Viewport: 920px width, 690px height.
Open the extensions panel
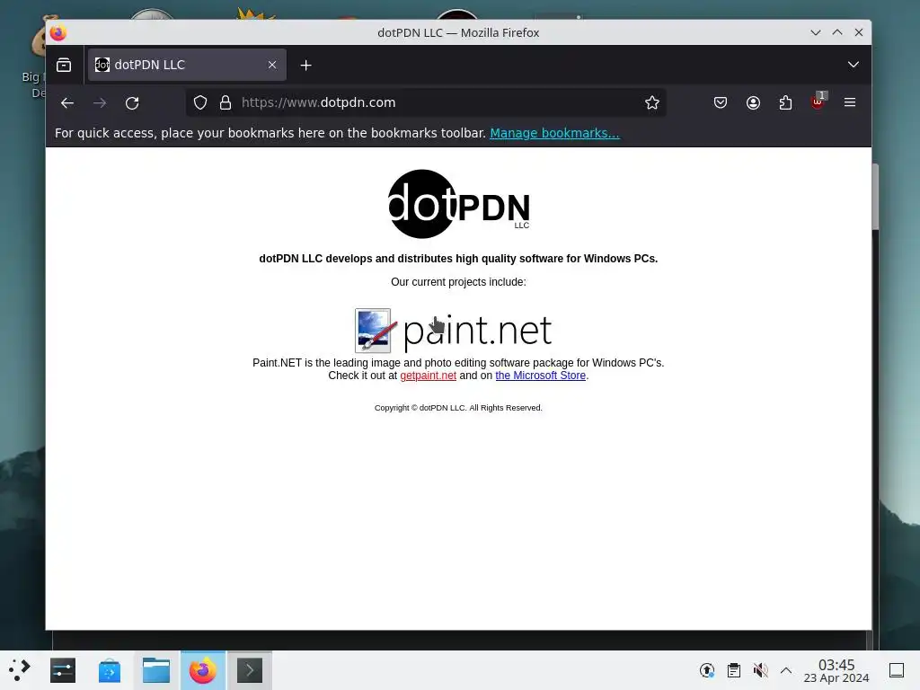[x=785, y=102]
